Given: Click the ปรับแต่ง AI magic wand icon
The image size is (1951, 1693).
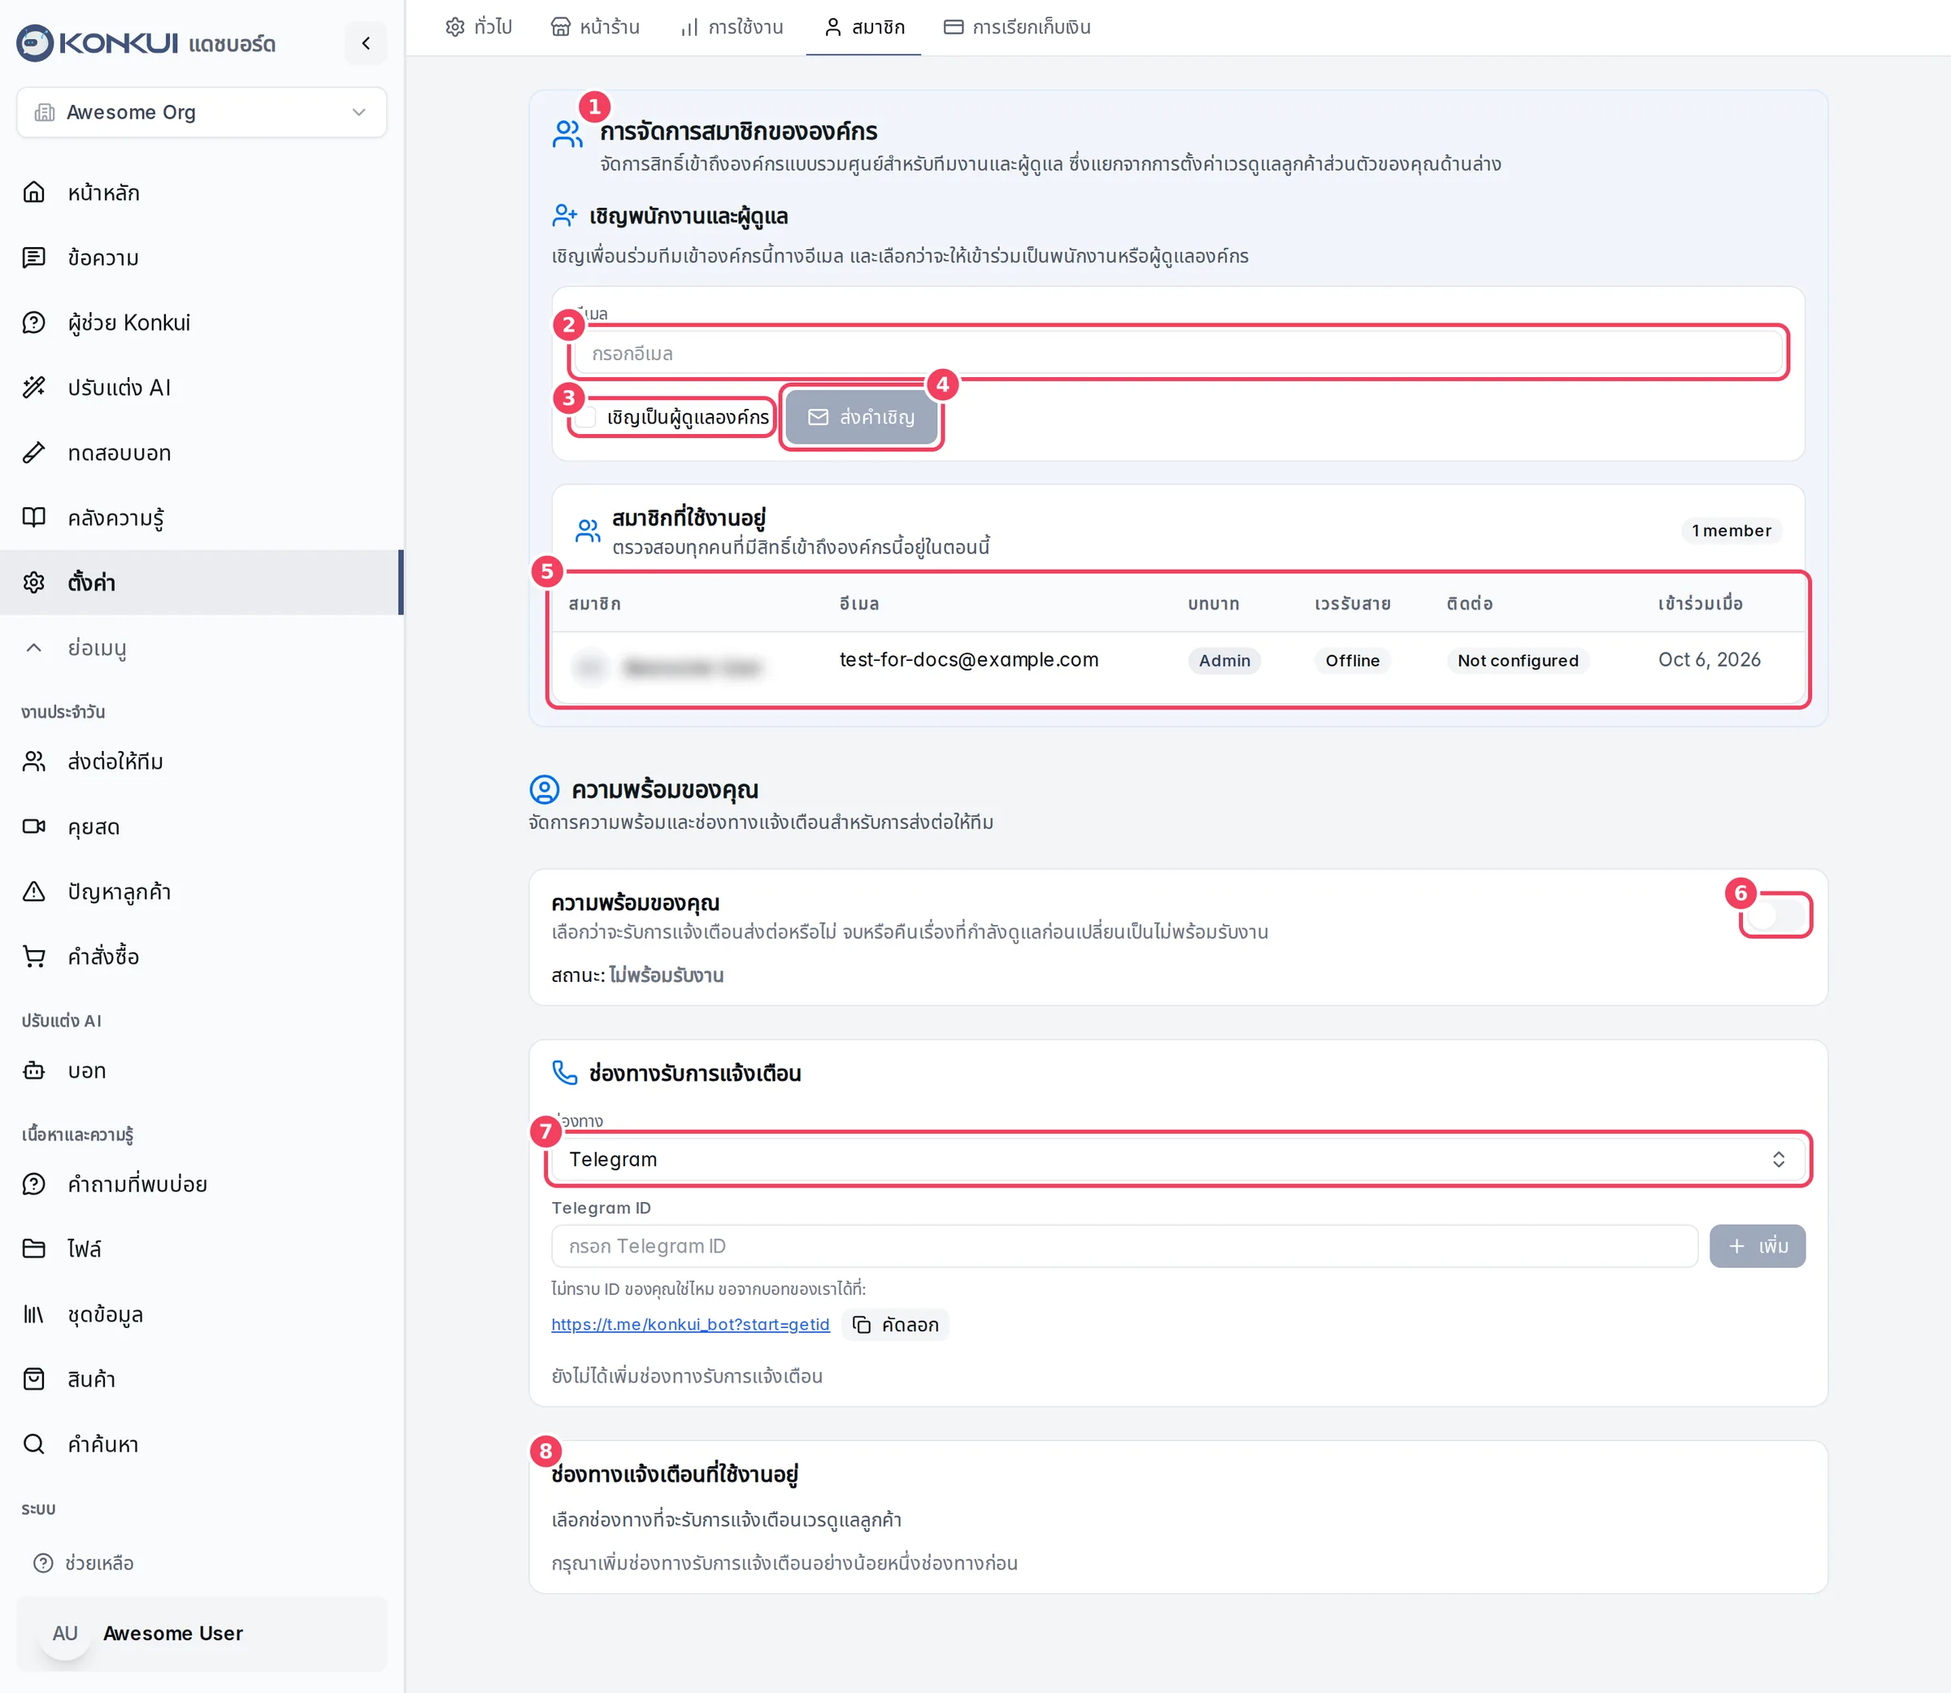Looking at the screenshot, I should tap(34, 388).
